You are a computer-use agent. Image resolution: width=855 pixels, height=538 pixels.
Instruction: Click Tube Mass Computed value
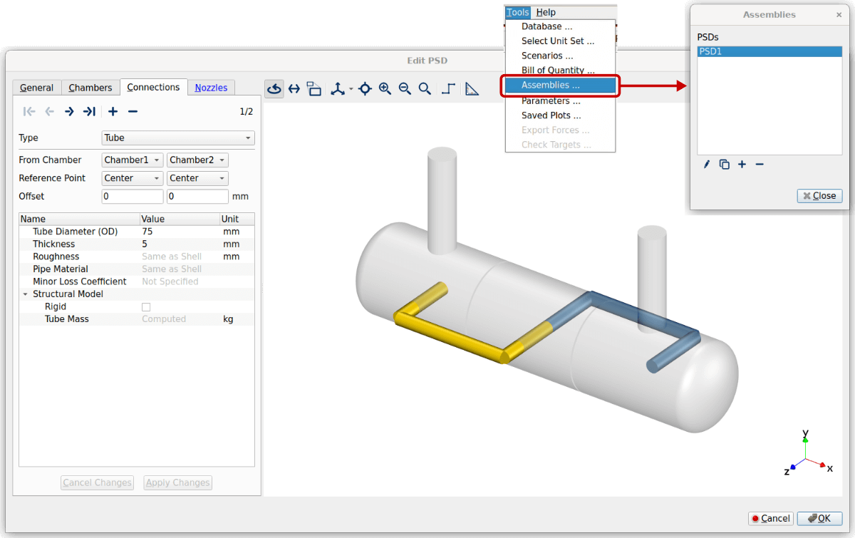180,319
